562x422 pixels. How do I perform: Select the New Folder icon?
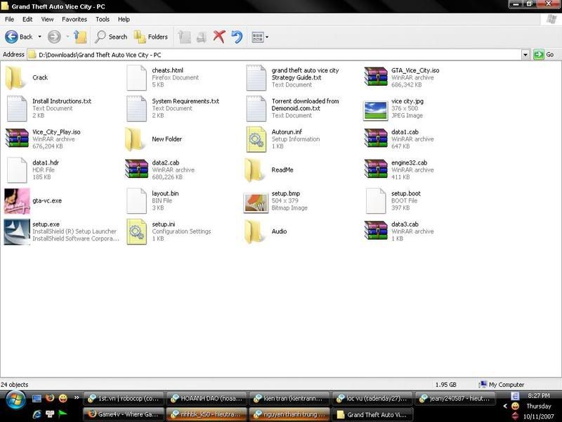coord(136,139)
